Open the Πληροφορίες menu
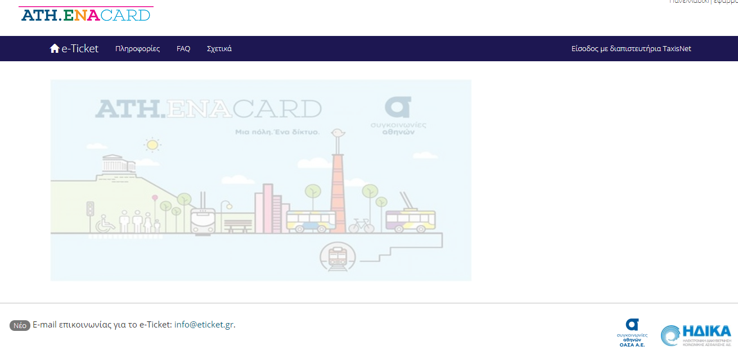This screenshot has height=350, width=738. pos(137,48)
